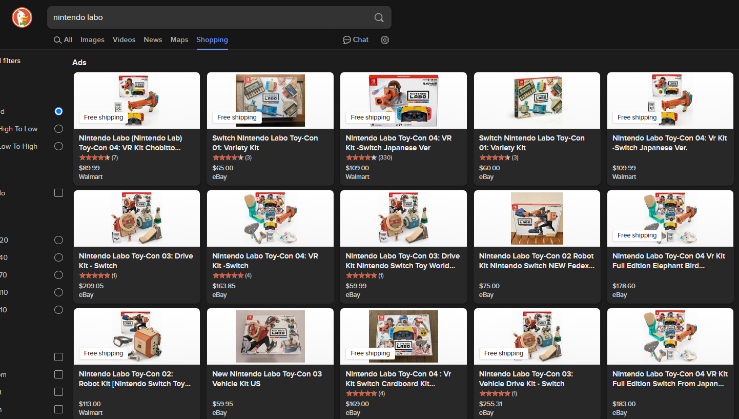Click thumbnail of $255.31 Vehicle Drive Kit

coord(537,336)
